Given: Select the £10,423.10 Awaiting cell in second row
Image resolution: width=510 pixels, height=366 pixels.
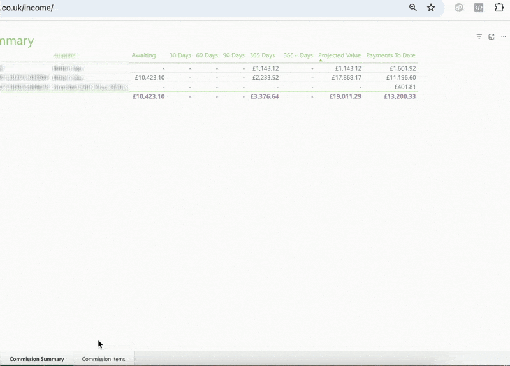Looking at the screenshot, I should [150, 78].
